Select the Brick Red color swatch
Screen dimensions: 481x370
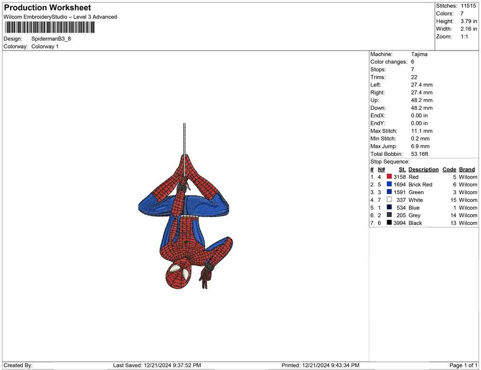click(389, 185)
